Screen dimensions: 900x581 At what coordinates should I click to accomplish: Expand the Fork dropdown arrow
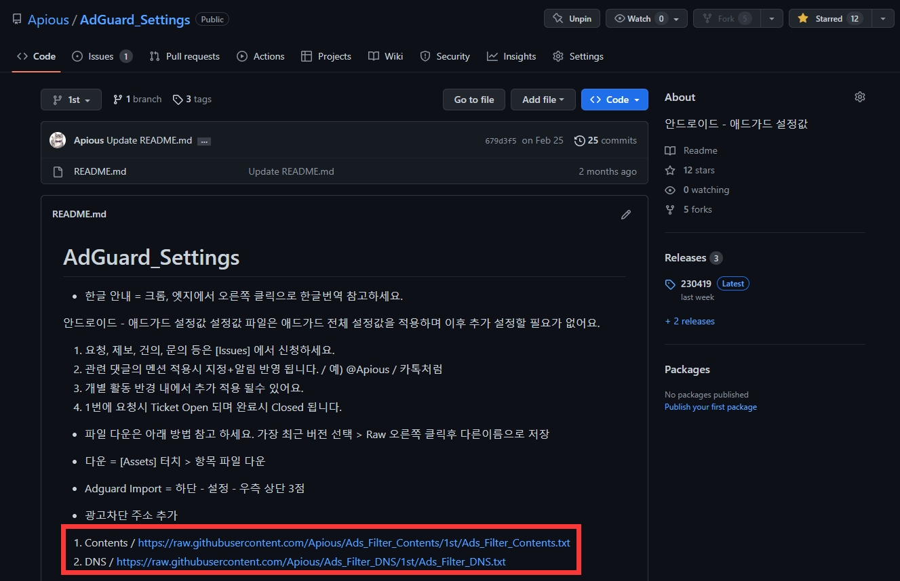tap(772, 18)
